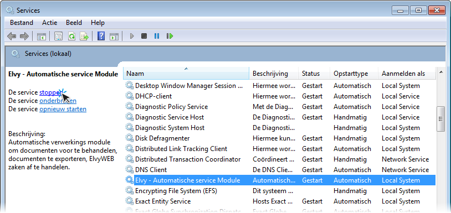The width and height of the screenshot is (451, 213).
Task: Click the 'opnieuw starten' link
Action: 63,109
